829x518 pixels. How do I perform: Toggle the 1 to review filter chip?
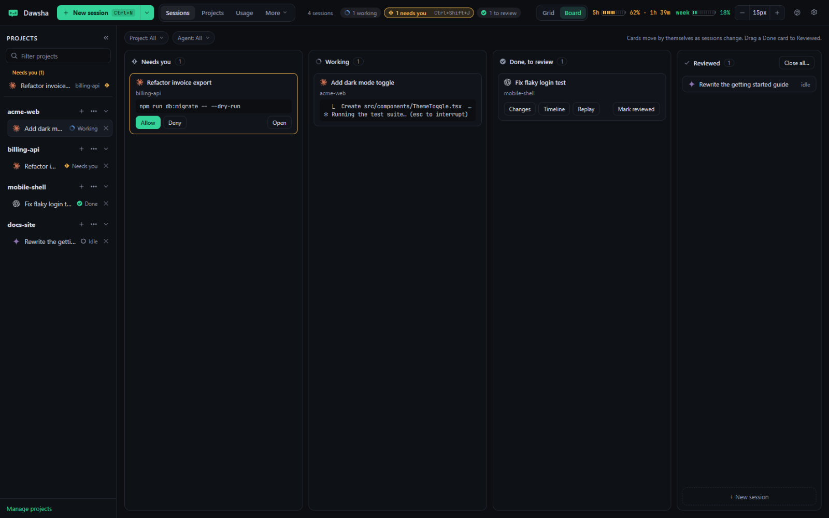pyautogui.click(x=498, y=13)
